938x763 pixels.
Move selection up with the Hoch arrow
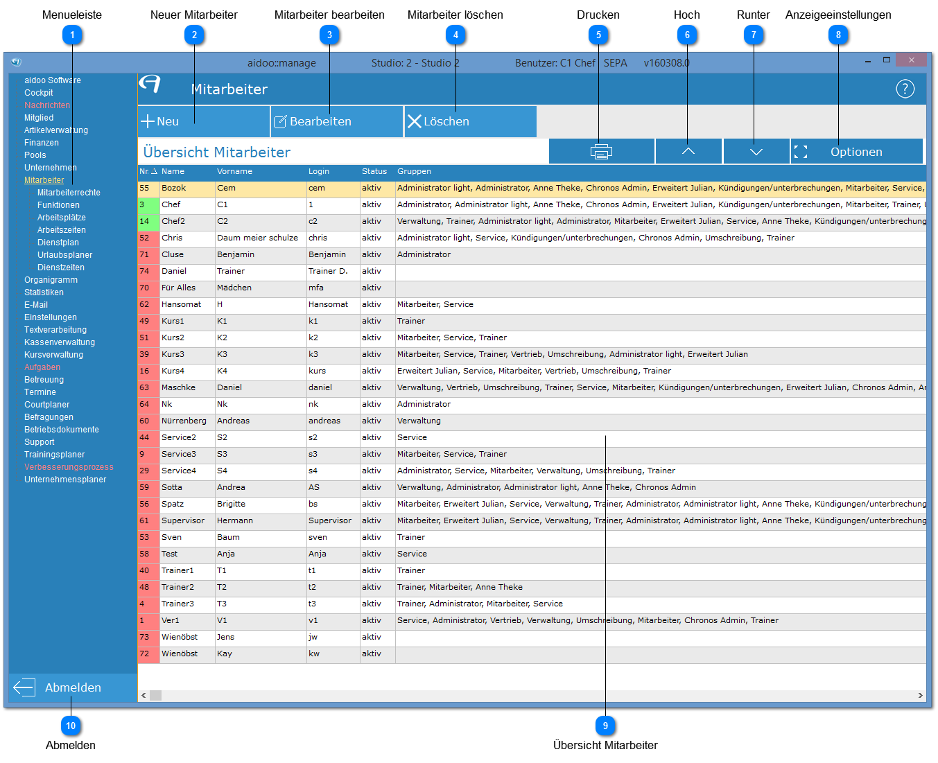click(x=688, y=151)
